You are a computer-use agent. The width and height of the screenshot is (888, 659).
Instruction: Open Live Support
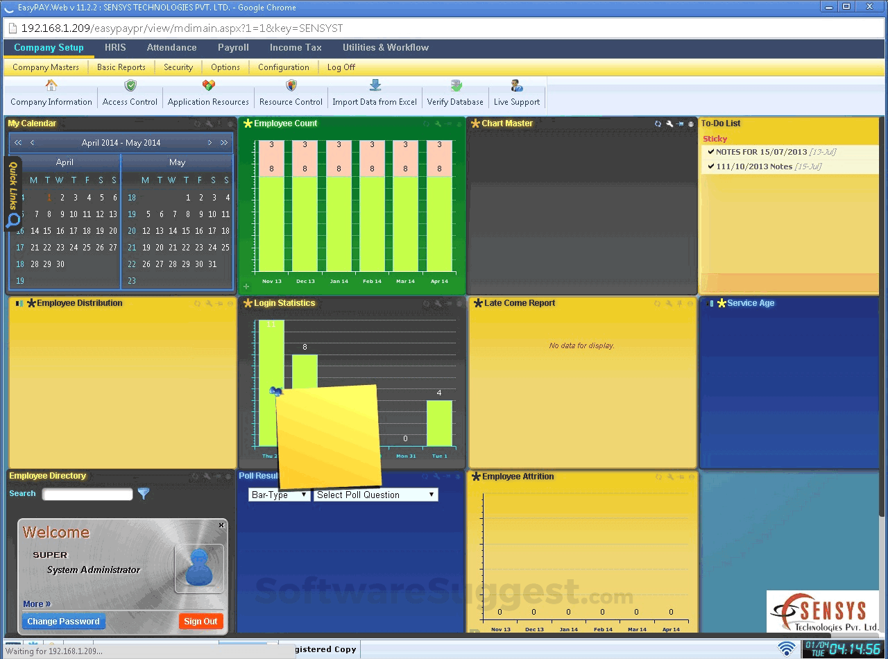516,94
